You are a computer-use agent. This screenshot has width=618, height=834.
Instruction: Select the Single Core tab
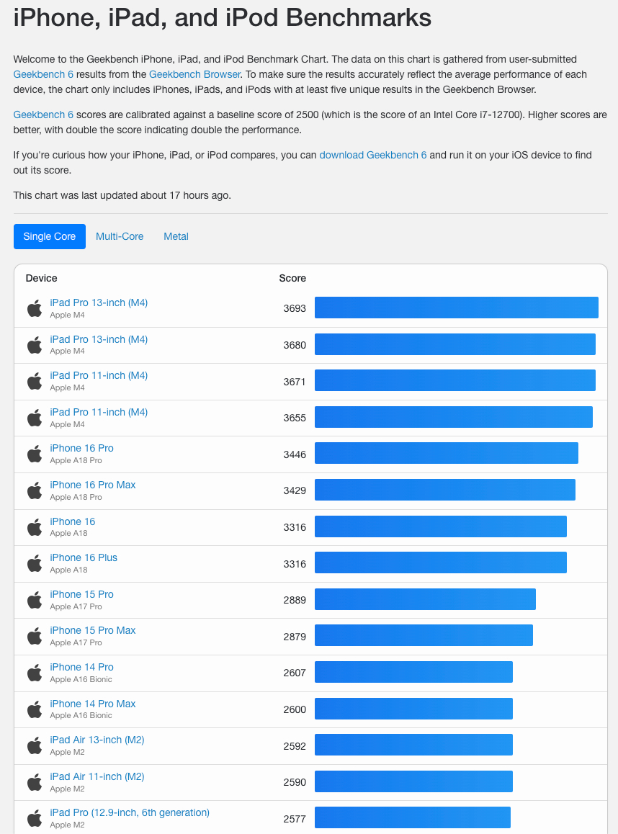(50, 237)
